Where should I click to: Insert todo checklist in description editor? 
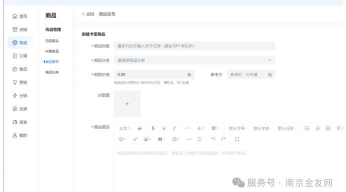[x=328, y=128]
